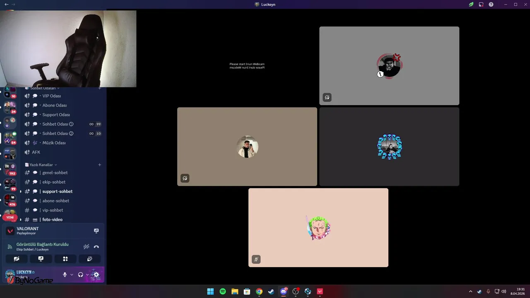Open the server folder with the 54 badge
This screenshot has width=530, height=298.
10,138
